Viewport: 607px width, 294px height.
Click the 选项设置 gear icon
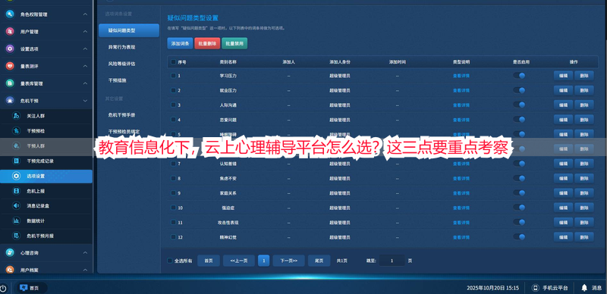pos(16,176)
